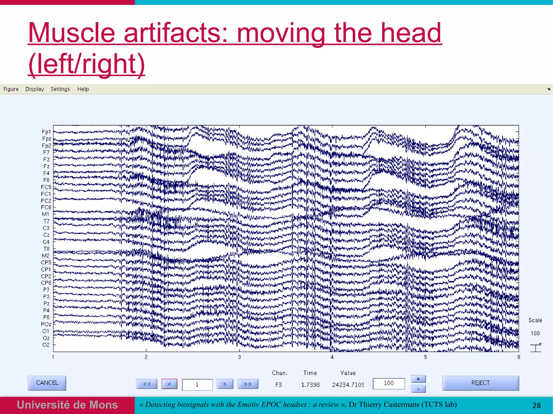Click the page number field showing 1
Image resolution: width=553 pixels, height=414 pixels.
(197, 384)
